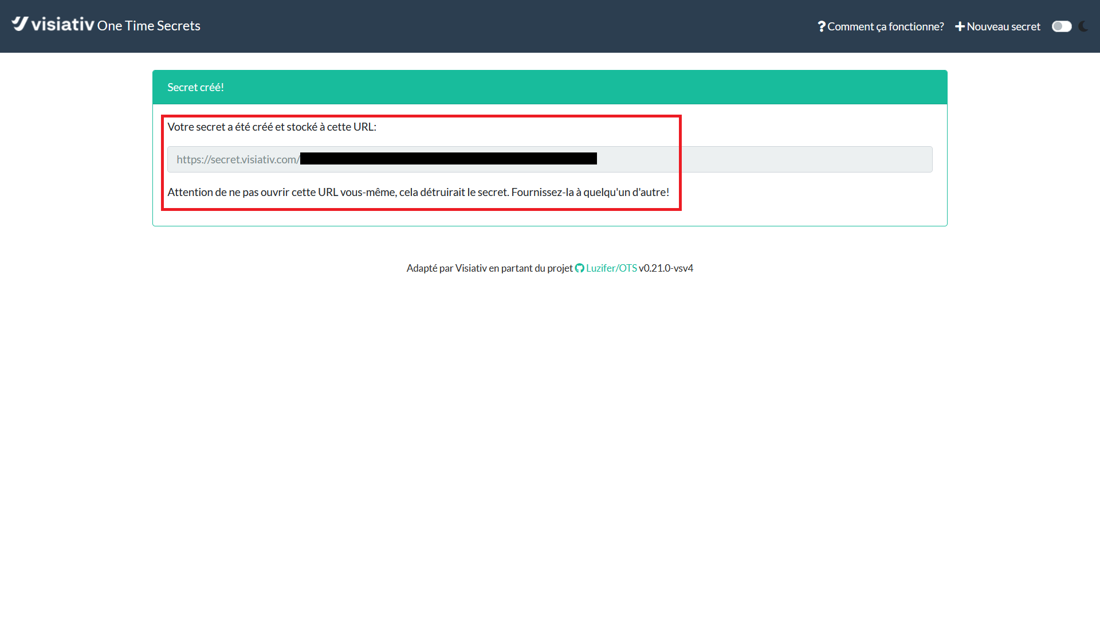Click the Visiativ logo icon
Image resolution: width=1100 pixels, height=619 pixels.
point(19,23)
